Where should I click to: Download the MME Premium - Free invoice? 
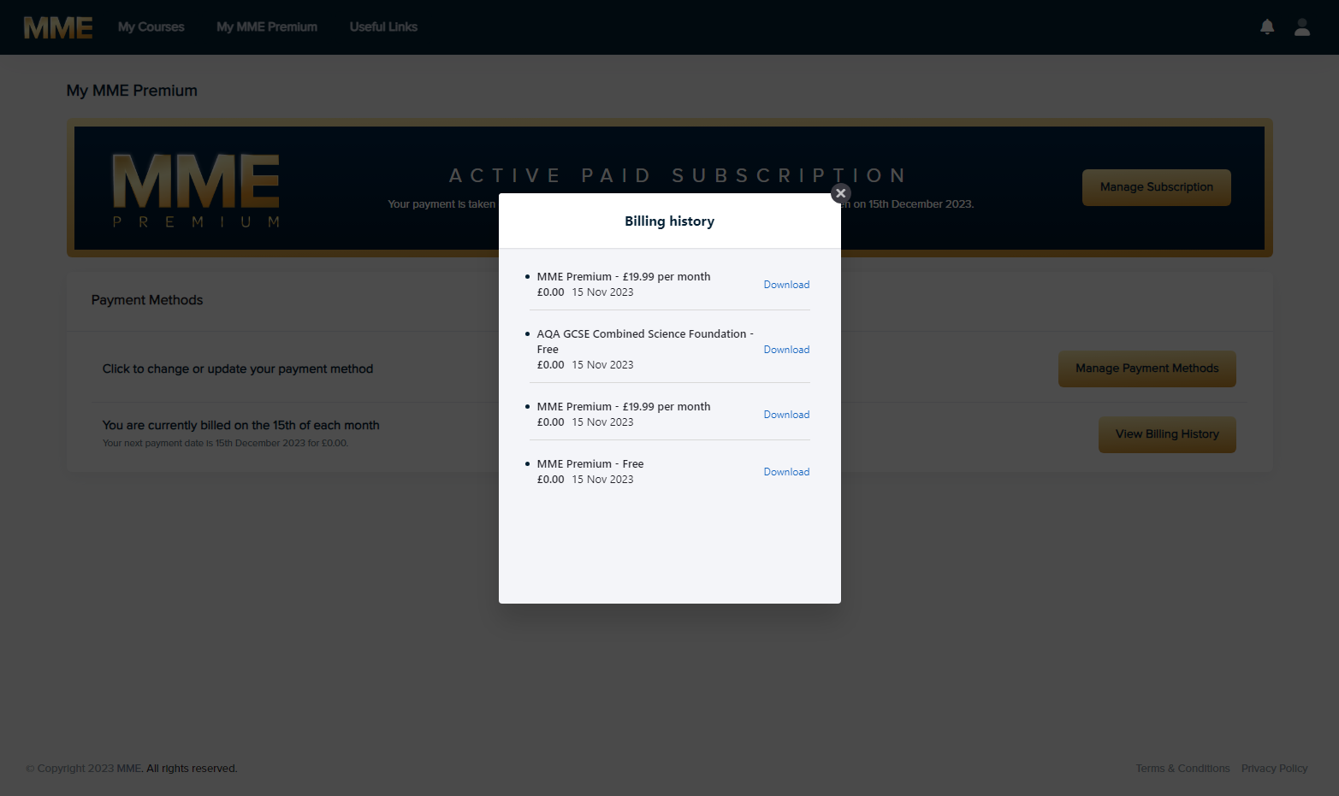pyautogui.click(x=786, y=472)
